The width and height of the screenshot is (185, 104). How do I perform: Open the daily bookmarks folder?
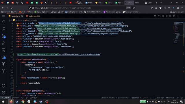(61, 12)
